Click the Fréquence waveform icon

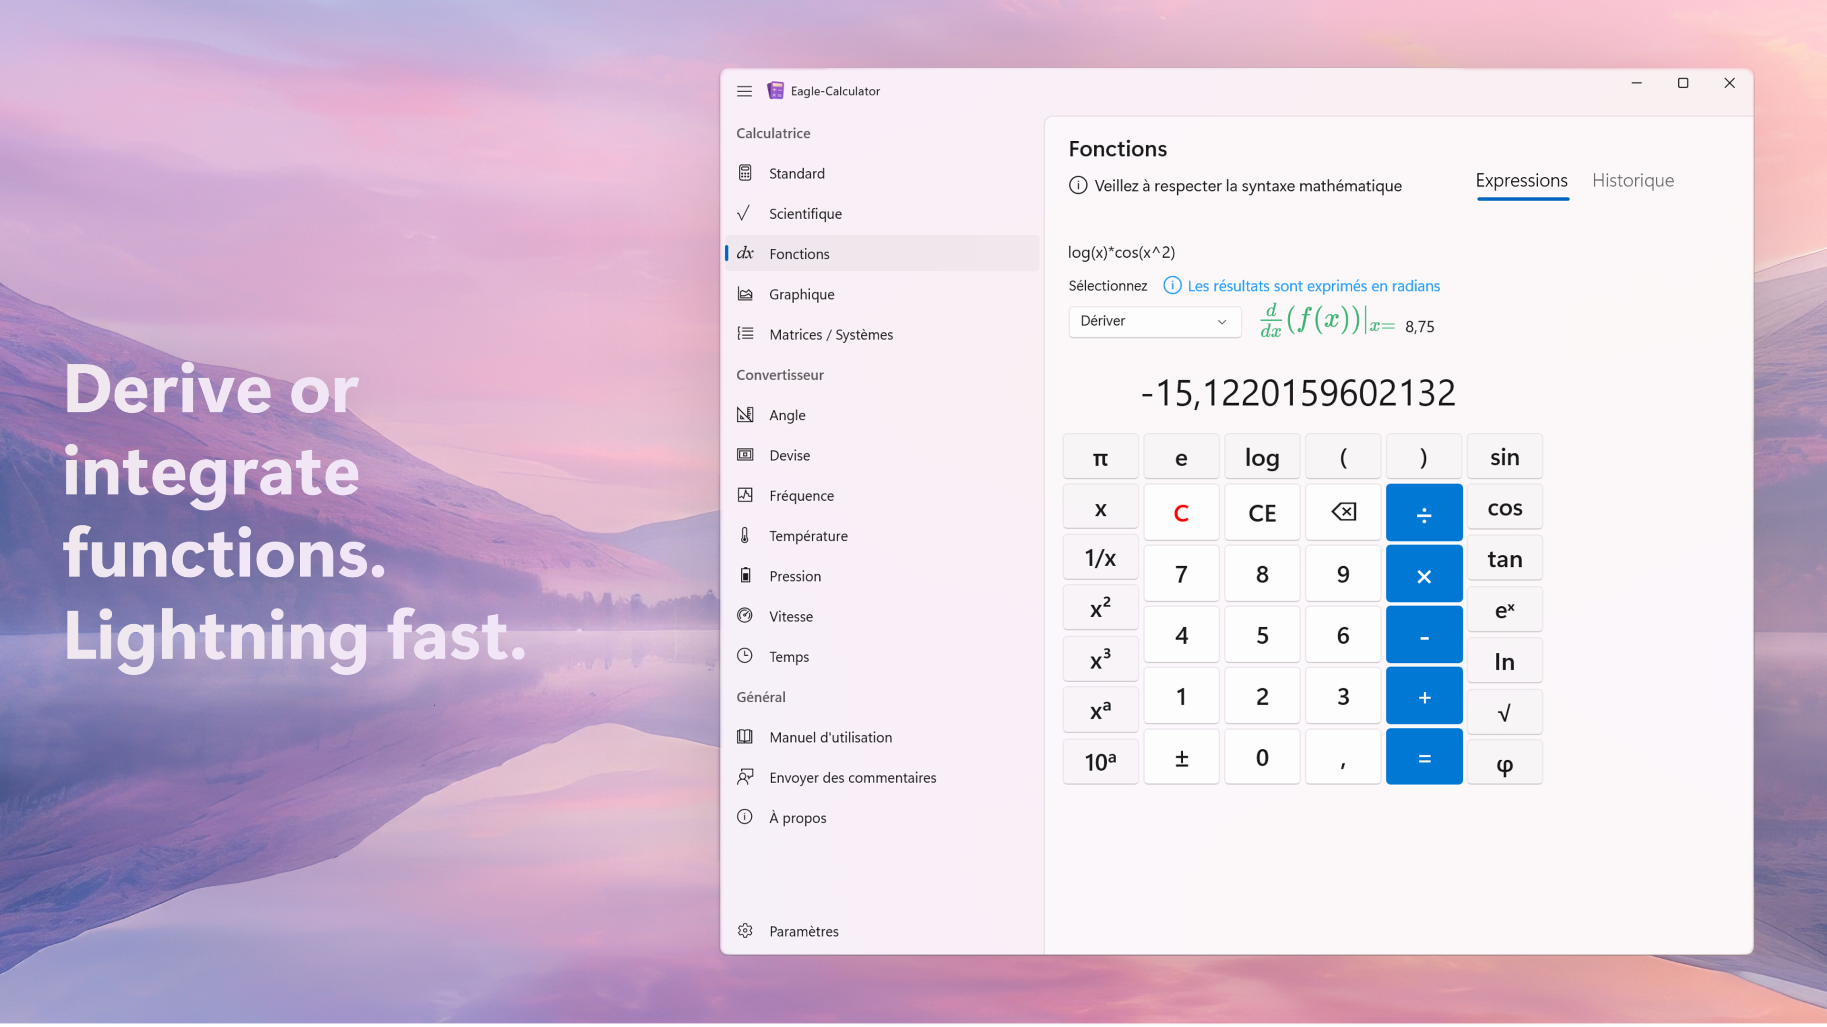click(745, 495)
